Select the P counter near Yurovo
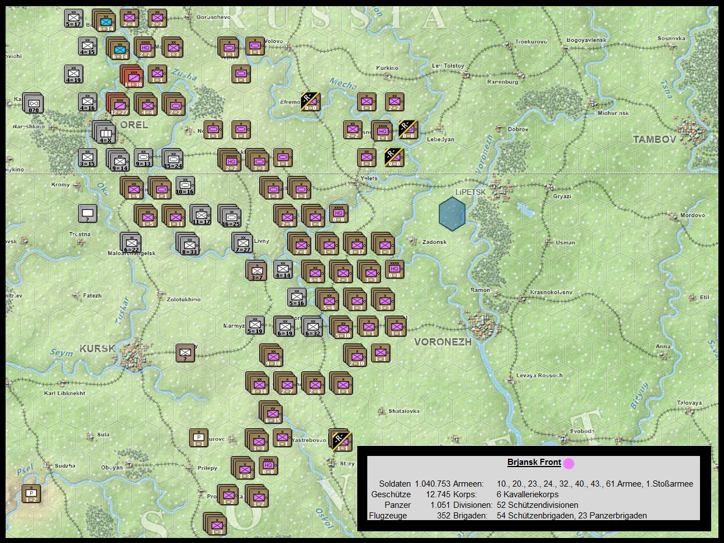 199,438
